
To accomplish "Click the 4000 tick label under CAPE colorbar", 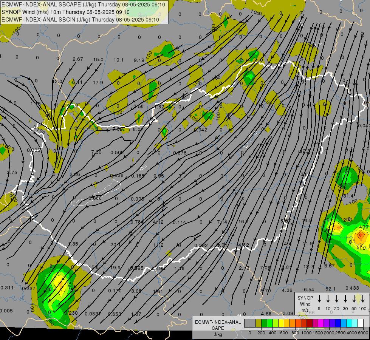I will [352, 333].
